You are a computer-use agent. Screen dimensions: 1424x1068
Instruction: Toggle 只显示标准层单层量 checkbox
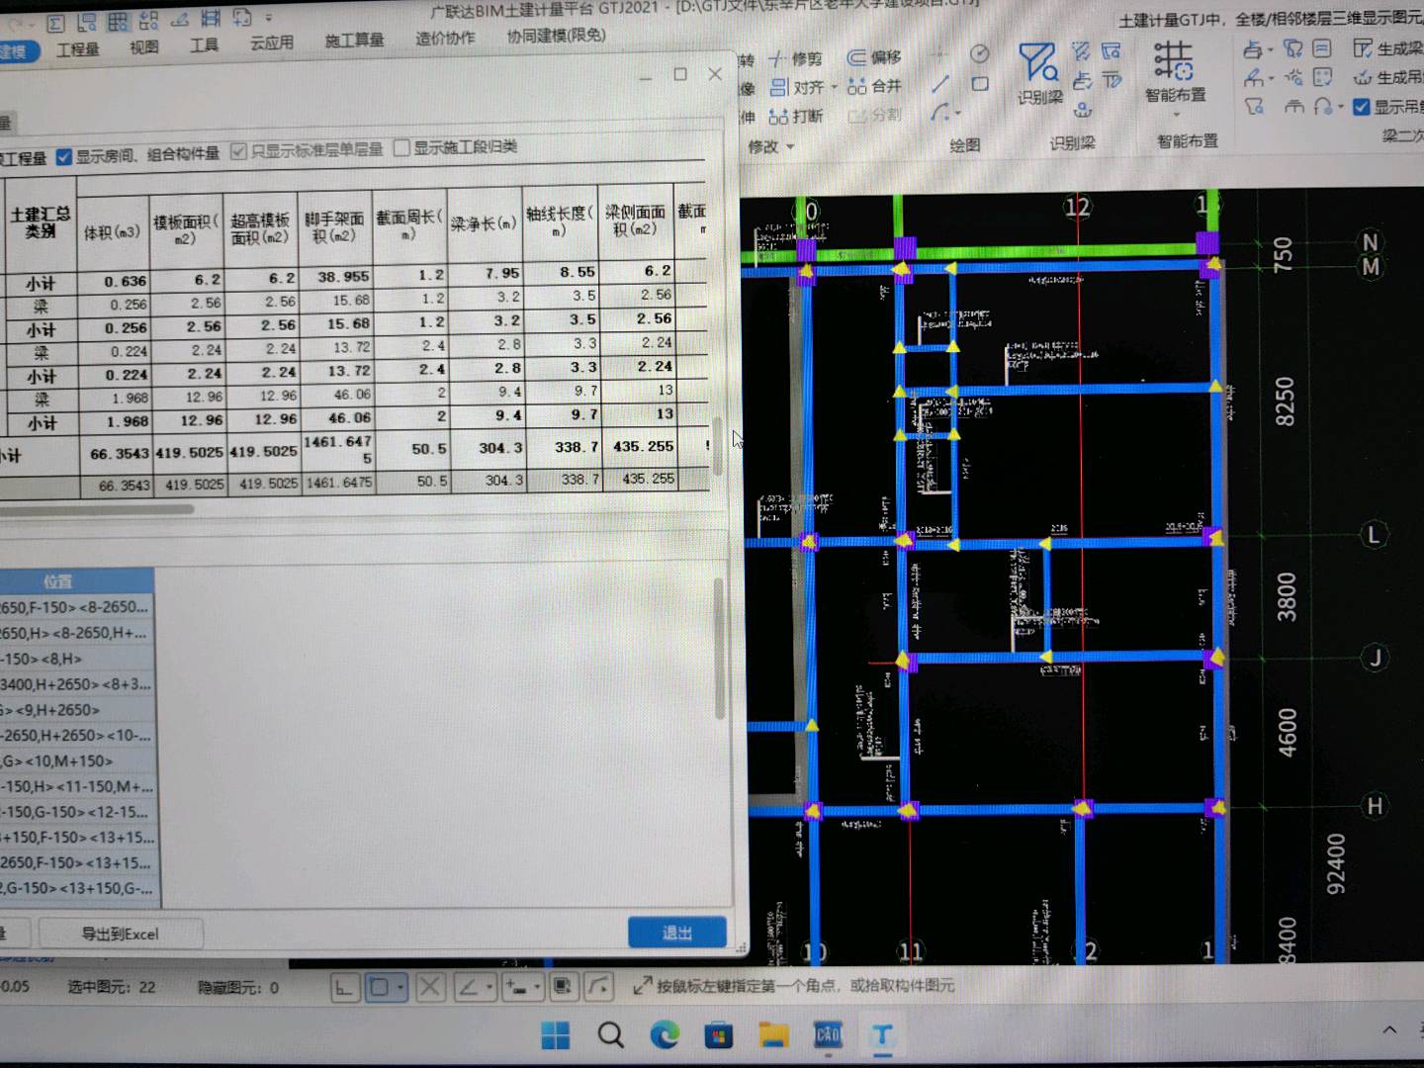pos(238,151)
